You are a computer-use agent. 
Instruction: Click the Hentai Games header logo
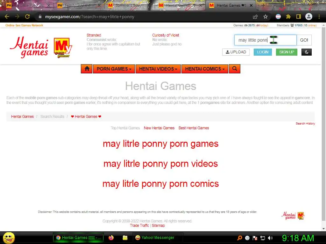[x=29, y=47]
